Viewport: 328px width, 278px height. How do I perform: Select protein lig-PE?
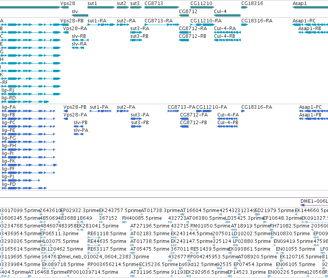29,134
